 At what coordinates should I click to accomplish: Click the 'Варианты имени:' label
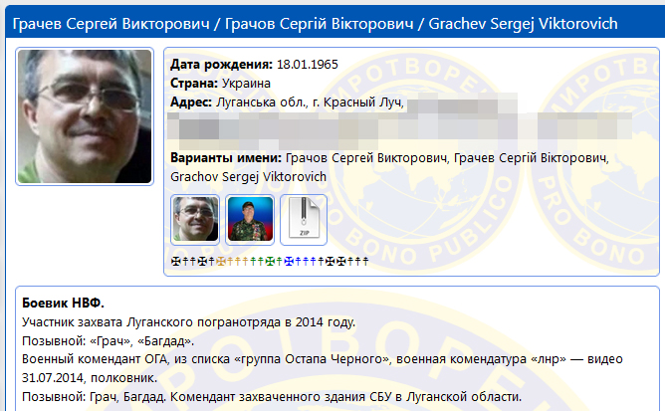pyautogui.click(x=226, y=158)
